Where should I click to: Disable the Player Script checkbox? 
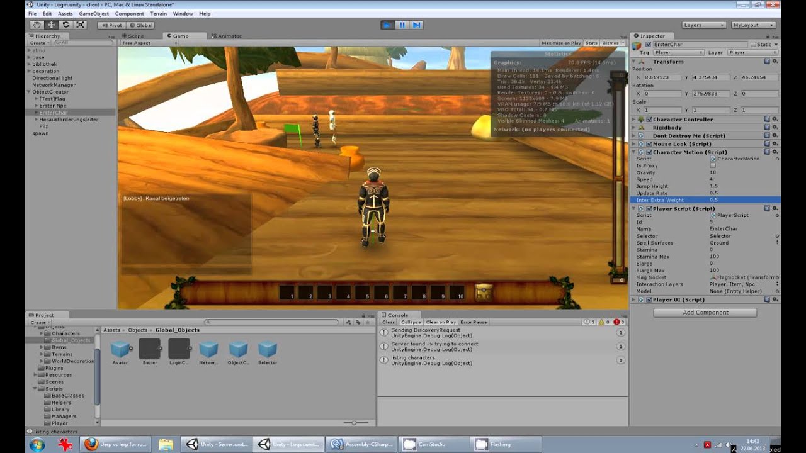[x=649, y=208]
